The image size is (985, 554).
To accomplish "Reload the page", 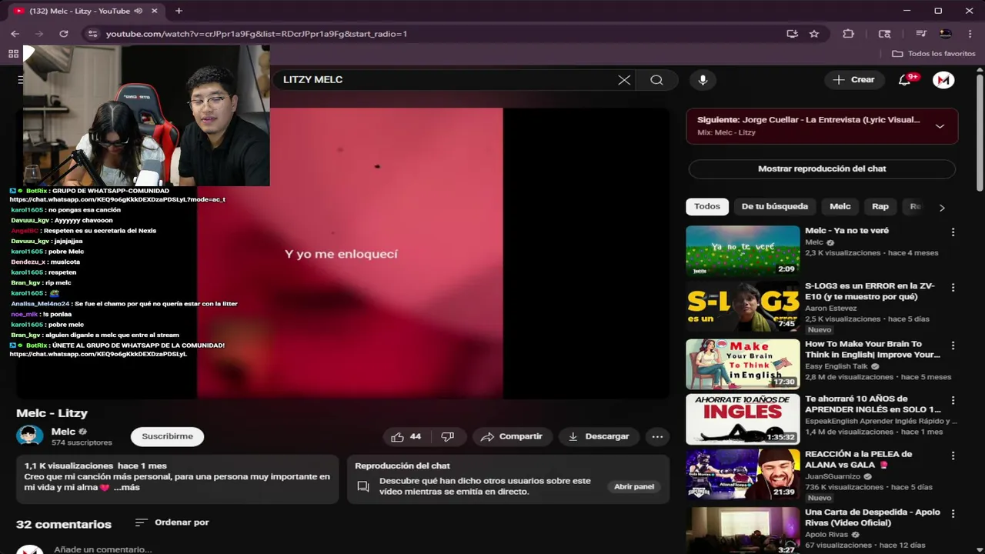I will (64, 34).
